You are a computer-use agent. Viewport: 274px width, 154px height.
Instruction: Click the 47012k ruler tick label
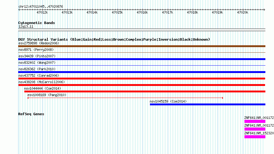click(x=42, y=12)
